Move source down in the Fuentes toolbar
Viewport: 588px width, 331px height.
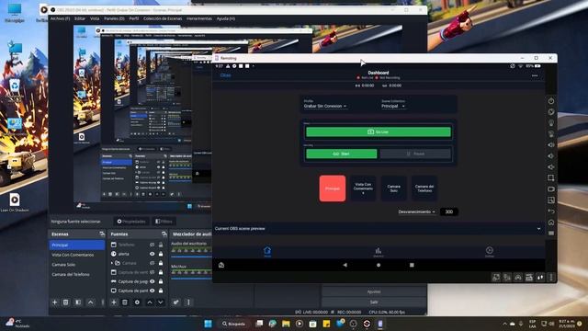tap(161, 302)
